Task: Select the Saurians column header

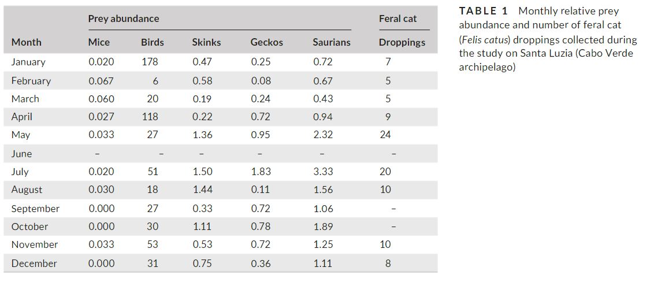Action: [x=331, y=42]
